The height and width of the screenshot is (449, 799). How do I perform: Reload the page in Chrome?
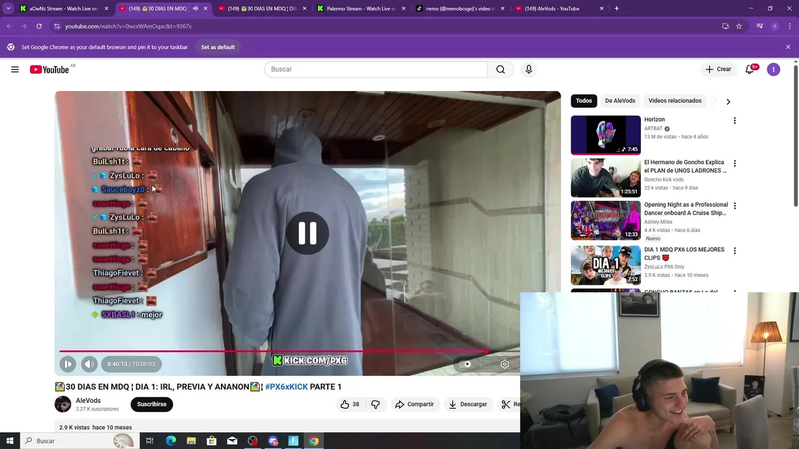click(x=39, y=26)
